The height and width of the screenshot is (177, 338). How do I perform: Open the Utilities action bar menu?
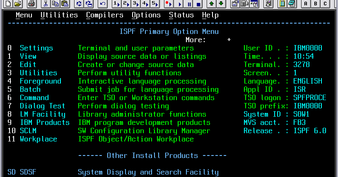click(59, 15)
